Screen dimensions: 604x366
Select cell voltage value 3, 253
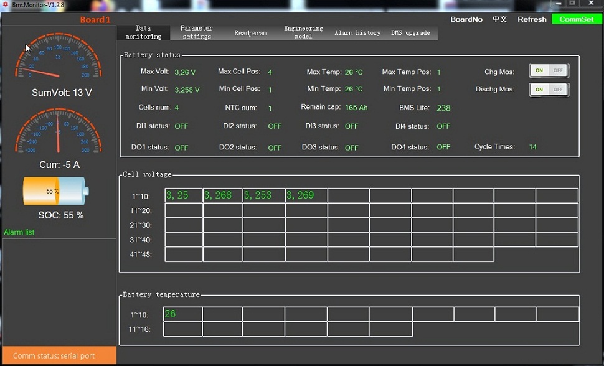[x=264, y=195]
